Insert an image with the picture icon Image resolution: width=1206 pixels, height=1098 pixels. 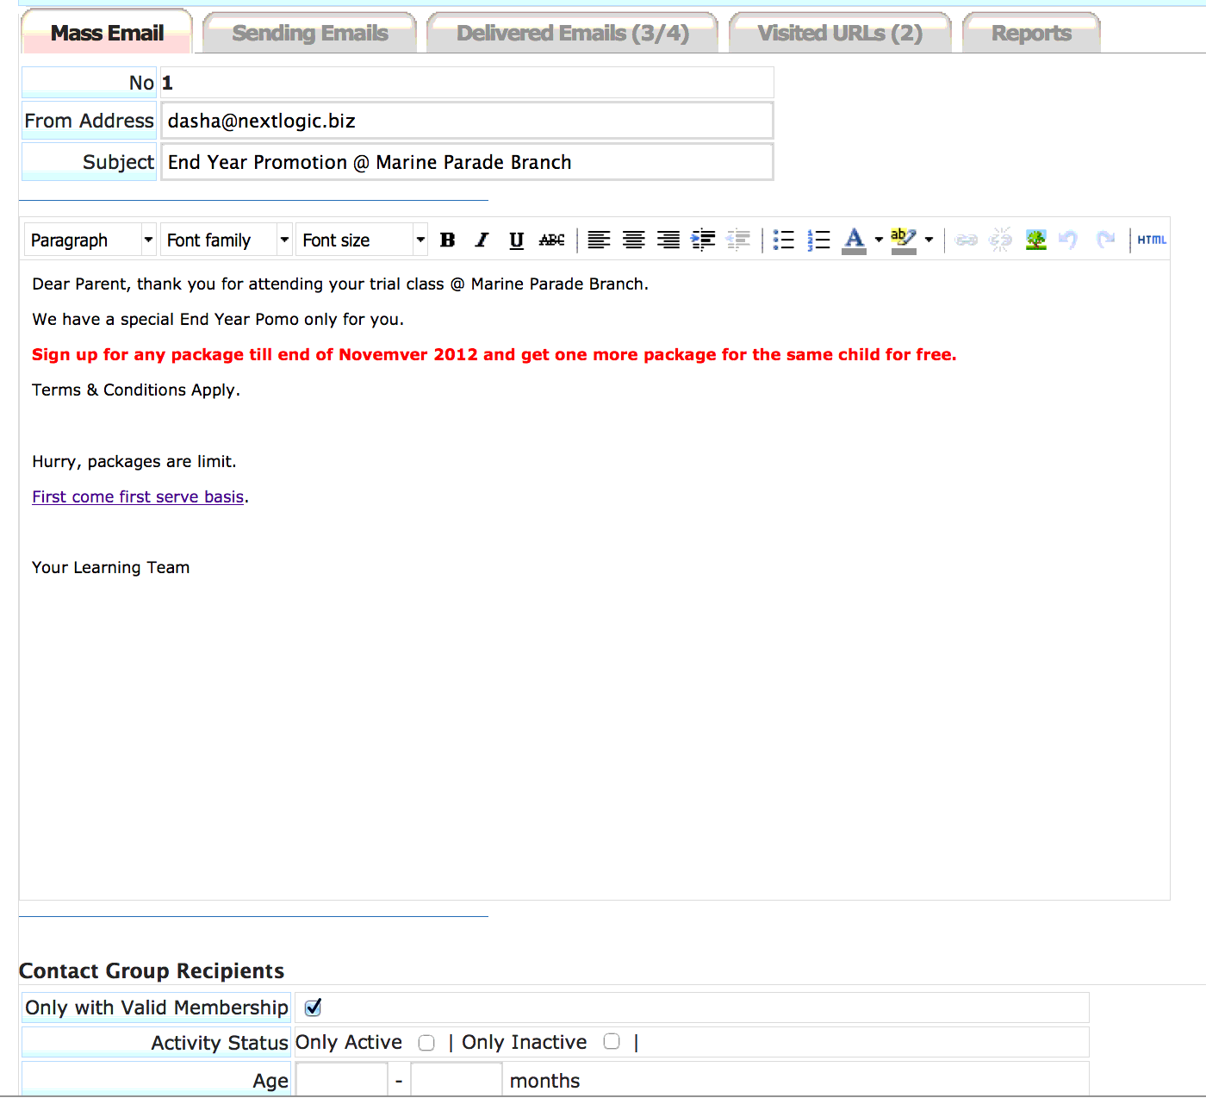(1035, 240)
